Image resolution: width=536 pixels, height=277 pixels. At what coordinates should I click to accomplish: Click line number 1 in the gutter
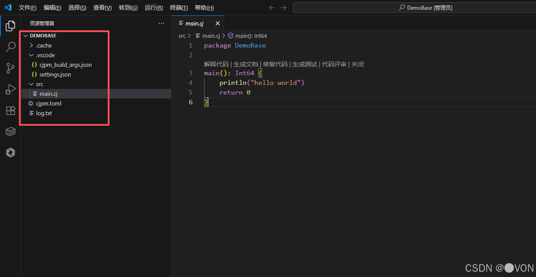[190, 45]
